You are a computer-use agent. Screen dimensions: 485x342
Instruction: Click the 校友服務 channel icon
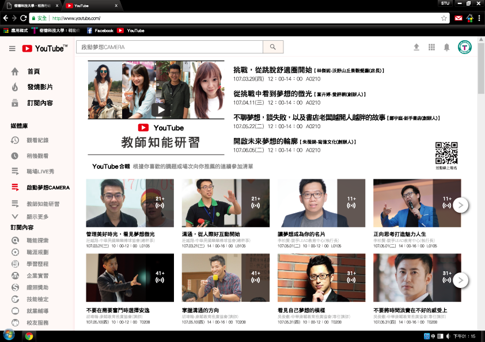15,322
